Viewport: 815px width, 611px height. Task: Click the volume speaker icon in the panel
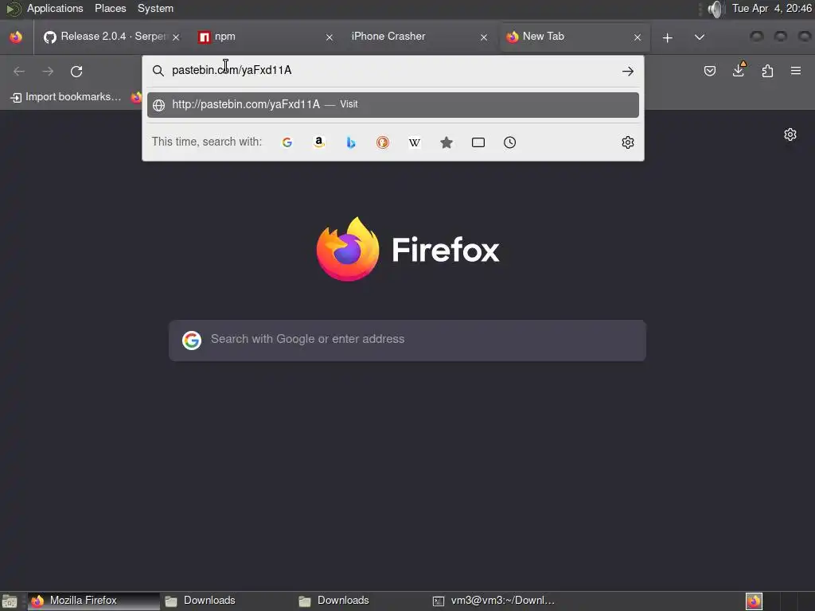coord(716,9)
